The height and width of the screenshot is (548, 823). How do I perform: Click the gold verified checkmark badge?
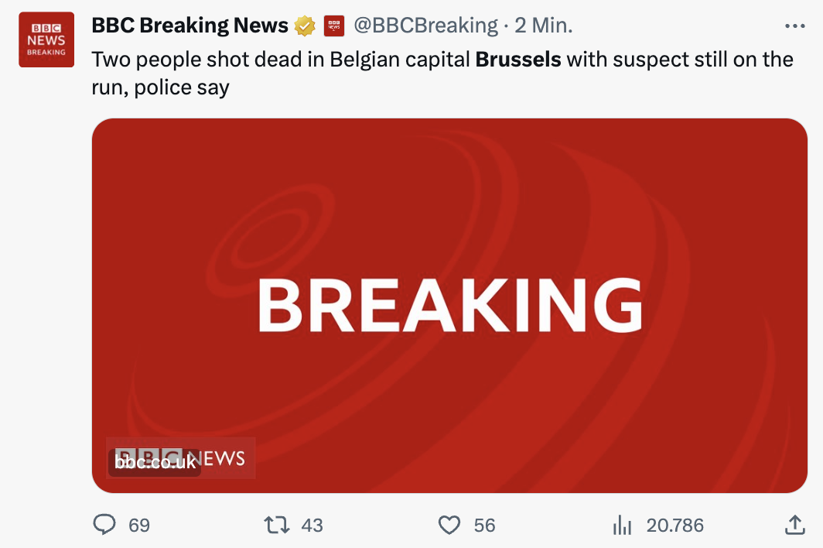tap(305, 26)
